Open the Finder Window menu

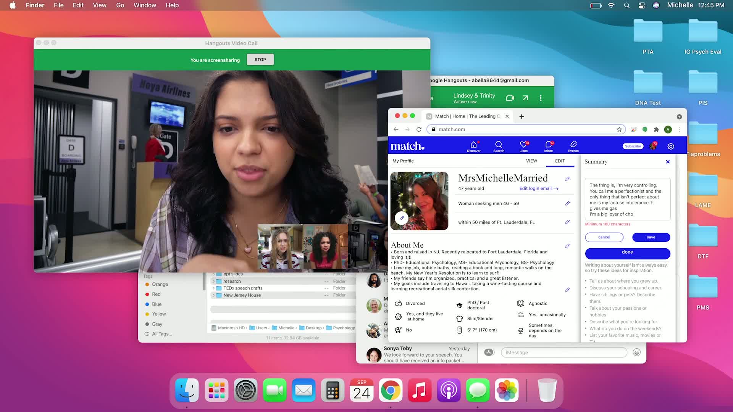coord(145,5)
